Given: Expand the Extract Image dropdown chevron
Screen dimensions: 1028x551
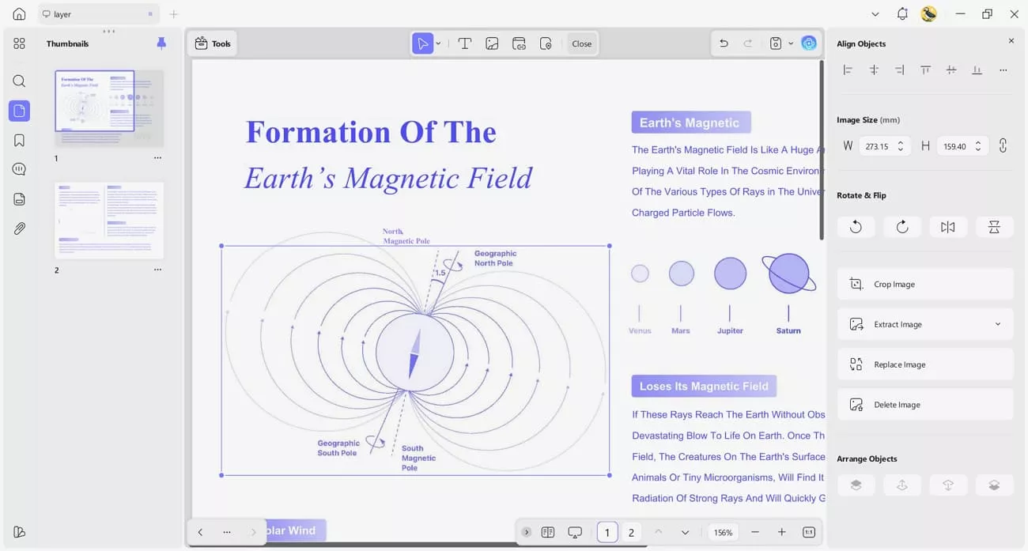Looking at the screenshot, I should click(x=998, y=324).
